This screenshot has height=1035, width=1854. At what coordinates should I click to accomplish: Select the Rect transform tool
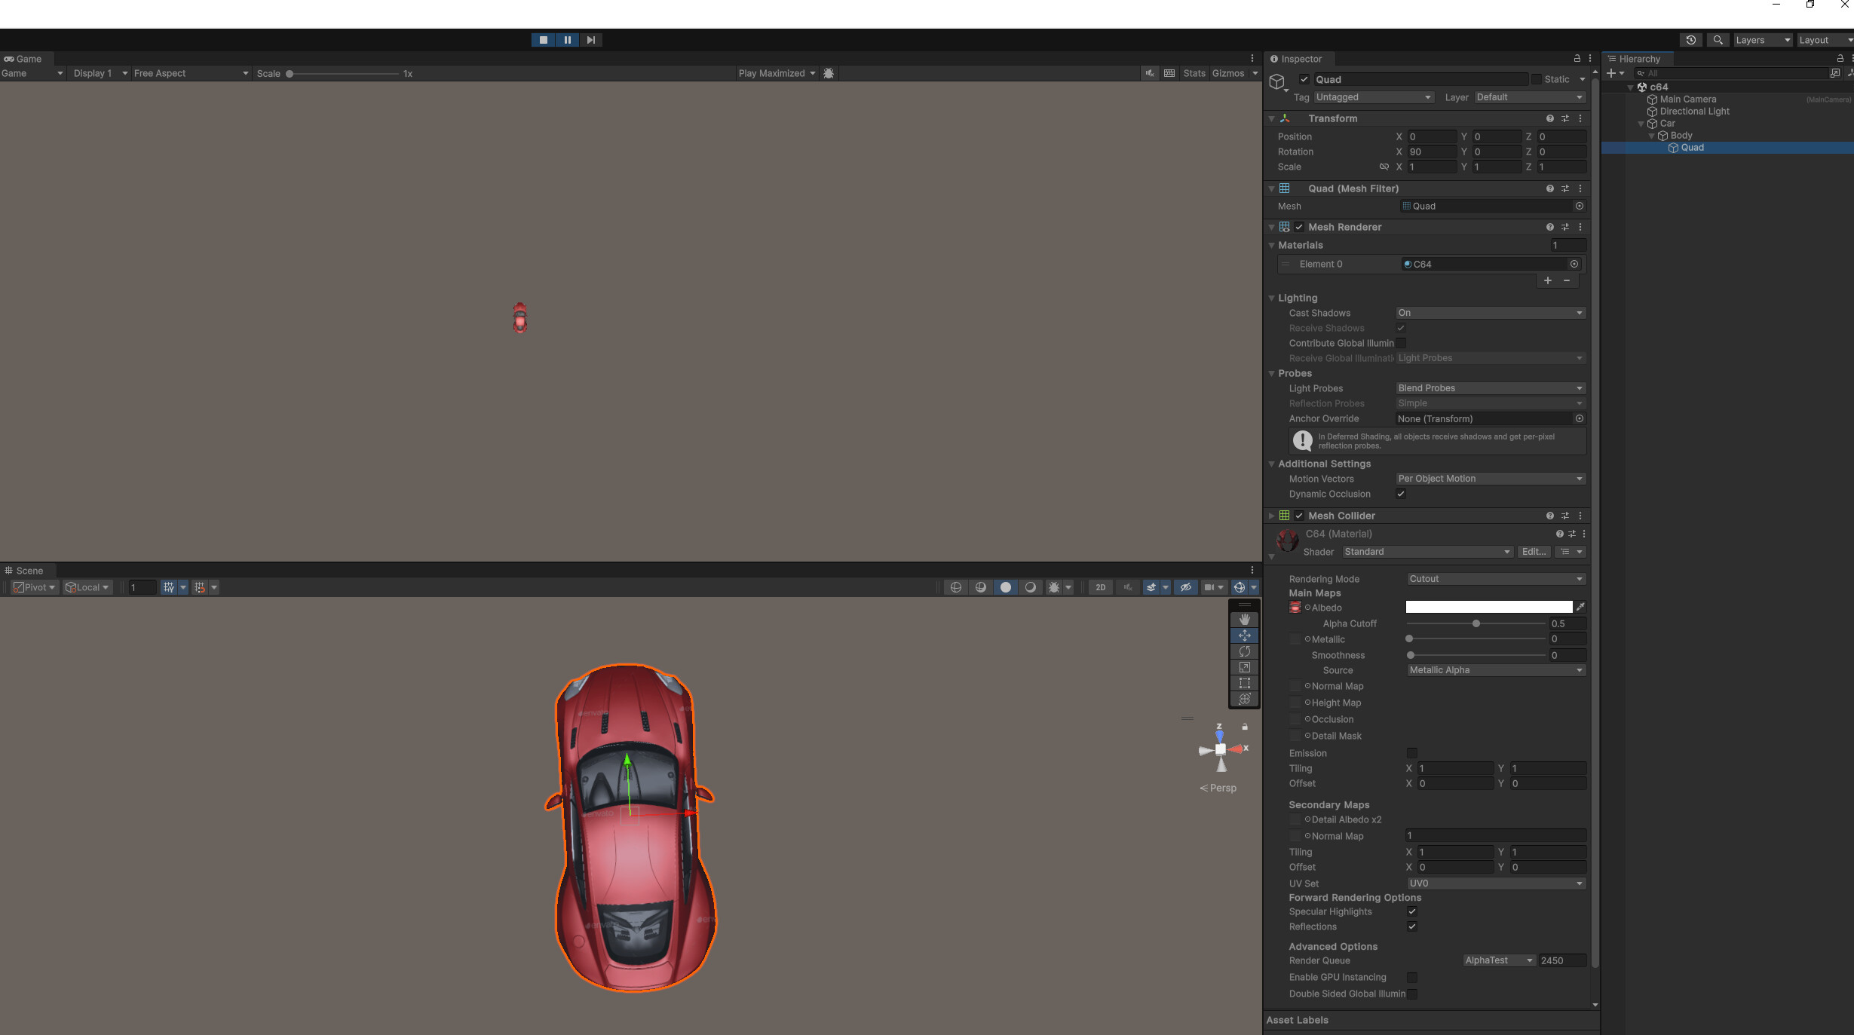point(1244,683)
